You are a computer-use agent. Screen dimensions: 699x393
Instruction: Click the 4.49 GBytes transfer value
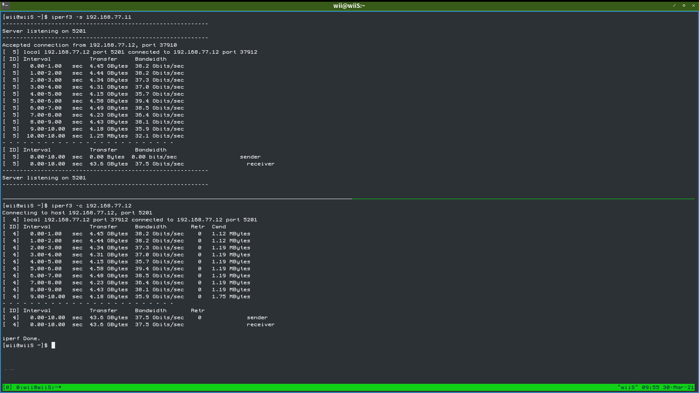(x=109, y=108)
